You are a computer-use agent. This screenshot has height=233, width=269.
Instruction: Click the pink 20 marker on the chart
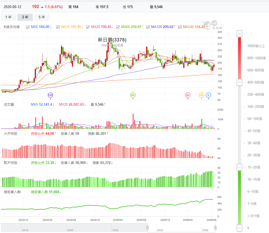coord(188,95)
